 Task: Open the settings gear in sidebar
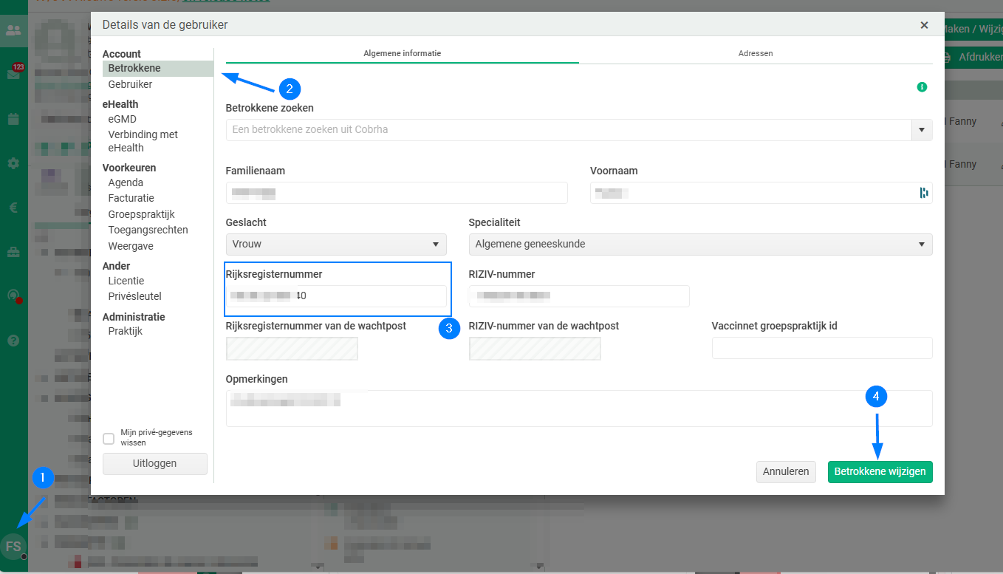point(13,163)
